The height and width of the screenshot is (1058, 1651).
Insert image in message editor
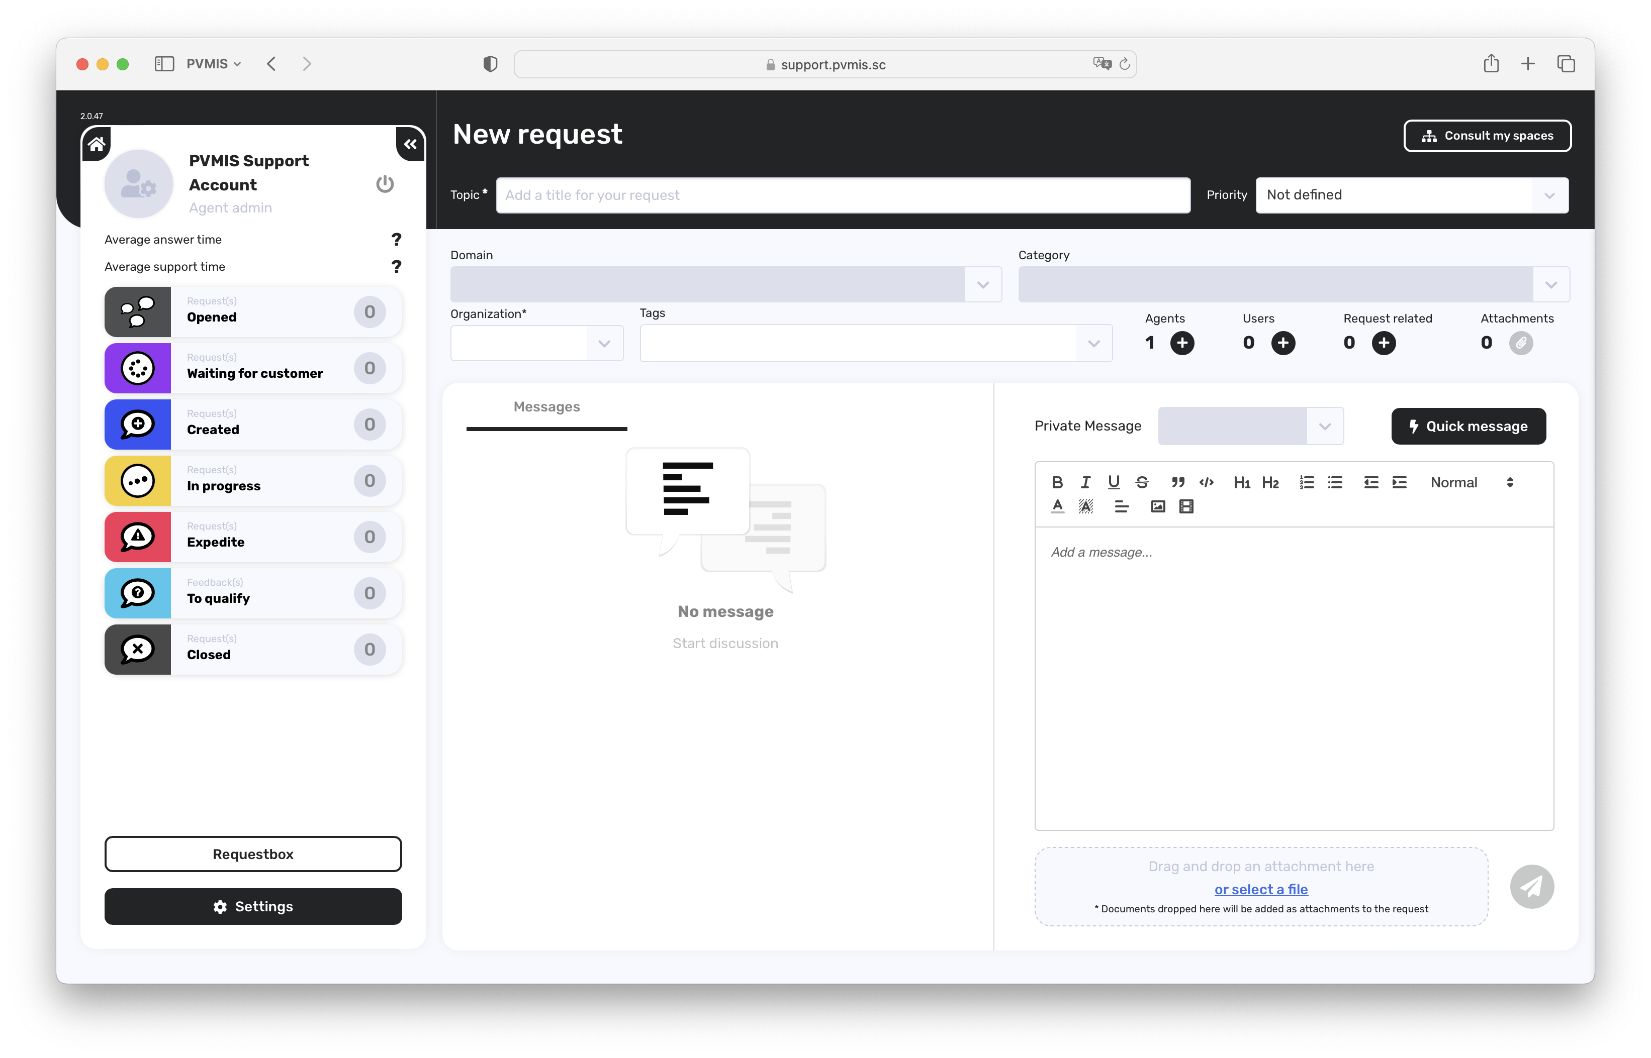coord(1158,507)
